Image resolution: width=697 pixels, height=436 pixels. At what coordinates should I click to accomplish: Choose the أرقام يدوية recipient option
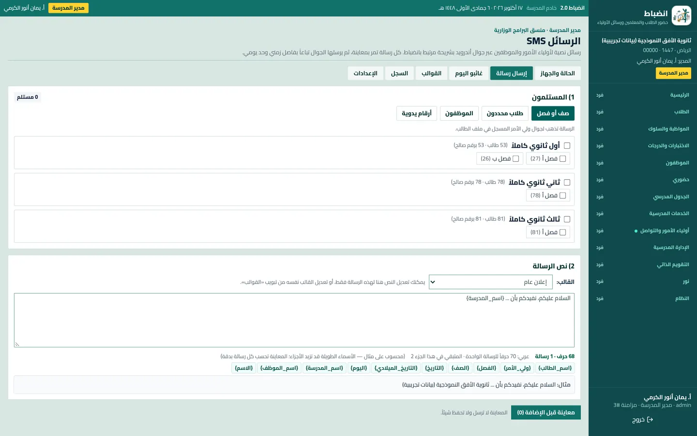pyautogui.click(x=417, y=113)
